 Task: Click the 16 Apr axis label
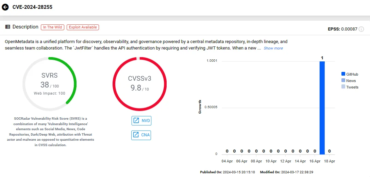coord(315,161)
